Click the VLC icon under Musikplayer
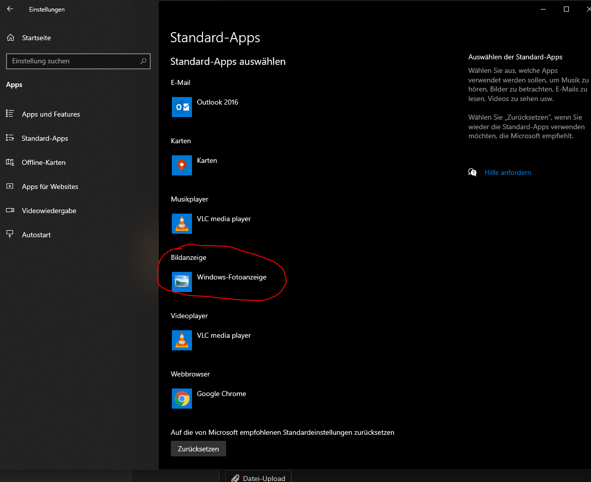 point(182,224)
